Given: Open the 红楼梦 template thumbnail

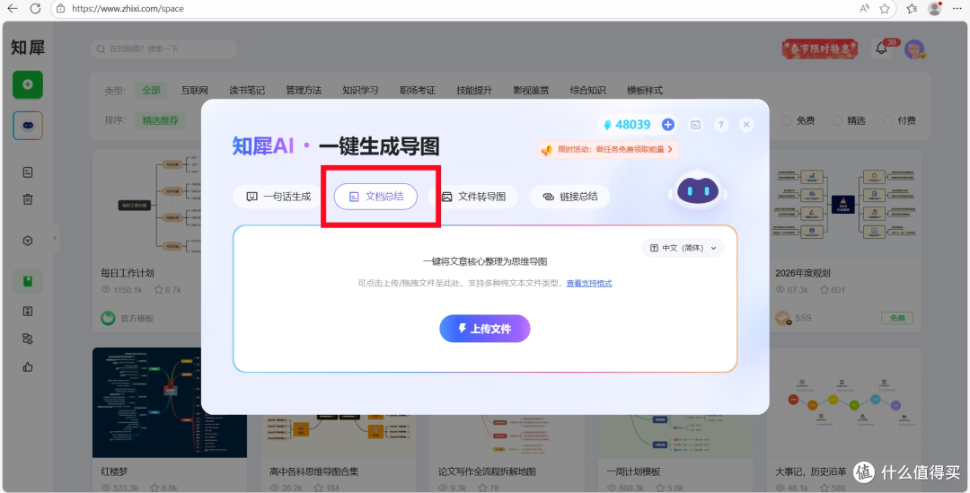Looking at the screenshot, I should pos(170,402).
